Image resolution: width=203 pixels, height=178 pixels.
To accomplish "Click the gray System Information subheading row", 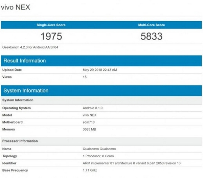I will pyautogui.click(x=101, y=100).
